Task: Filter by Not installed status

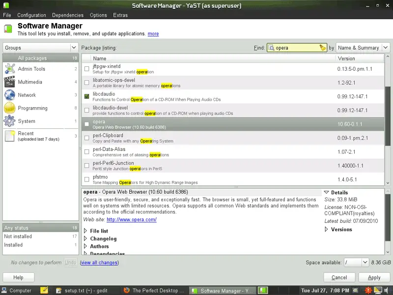Action: pyautogui.click(x=41, y=236)
